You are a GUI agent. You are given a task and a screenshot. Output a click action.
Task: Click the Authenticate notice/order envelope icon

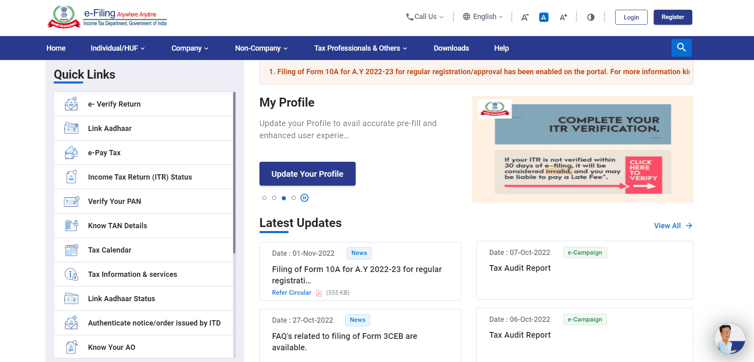coord(71,323)
